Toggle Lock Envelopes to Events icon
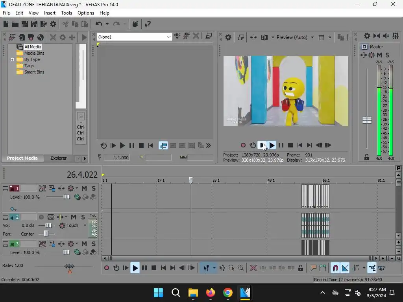Viewport: 403px width, 302px height. tap(372, 268)
